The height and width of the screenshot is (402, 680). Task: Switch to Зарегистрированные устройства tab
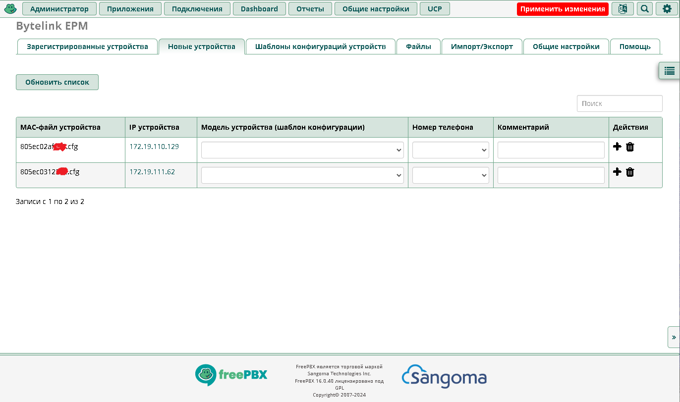coord(87,47)
